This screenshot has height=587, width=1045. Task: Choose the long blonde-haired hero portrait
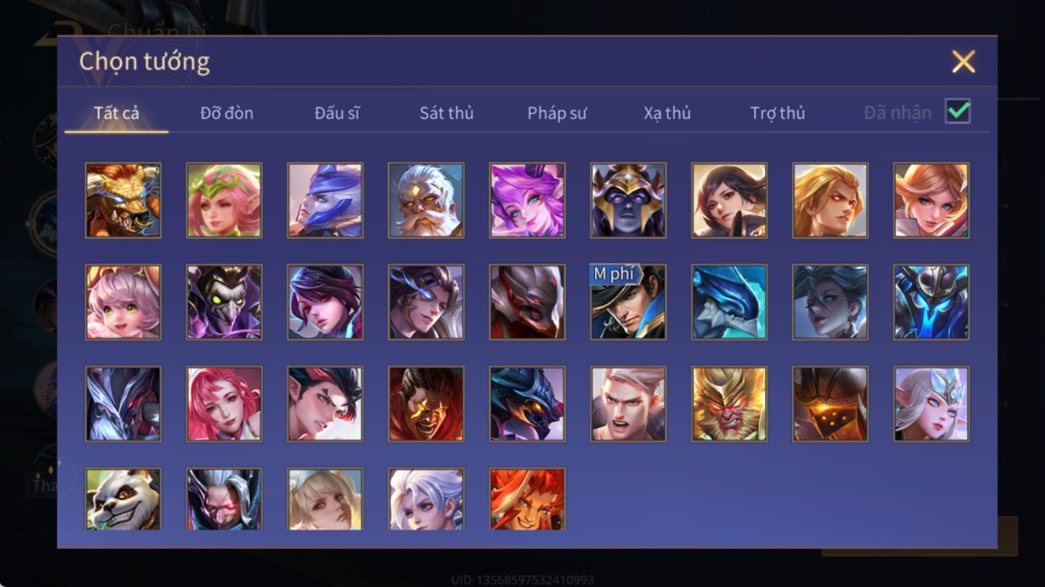click(830, 201)
